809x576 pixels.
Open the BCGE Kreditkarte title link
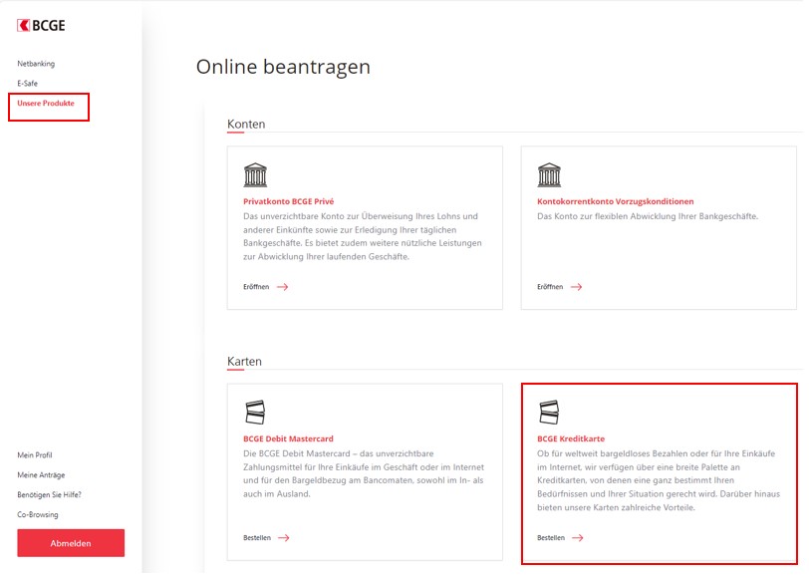(571, 438)
